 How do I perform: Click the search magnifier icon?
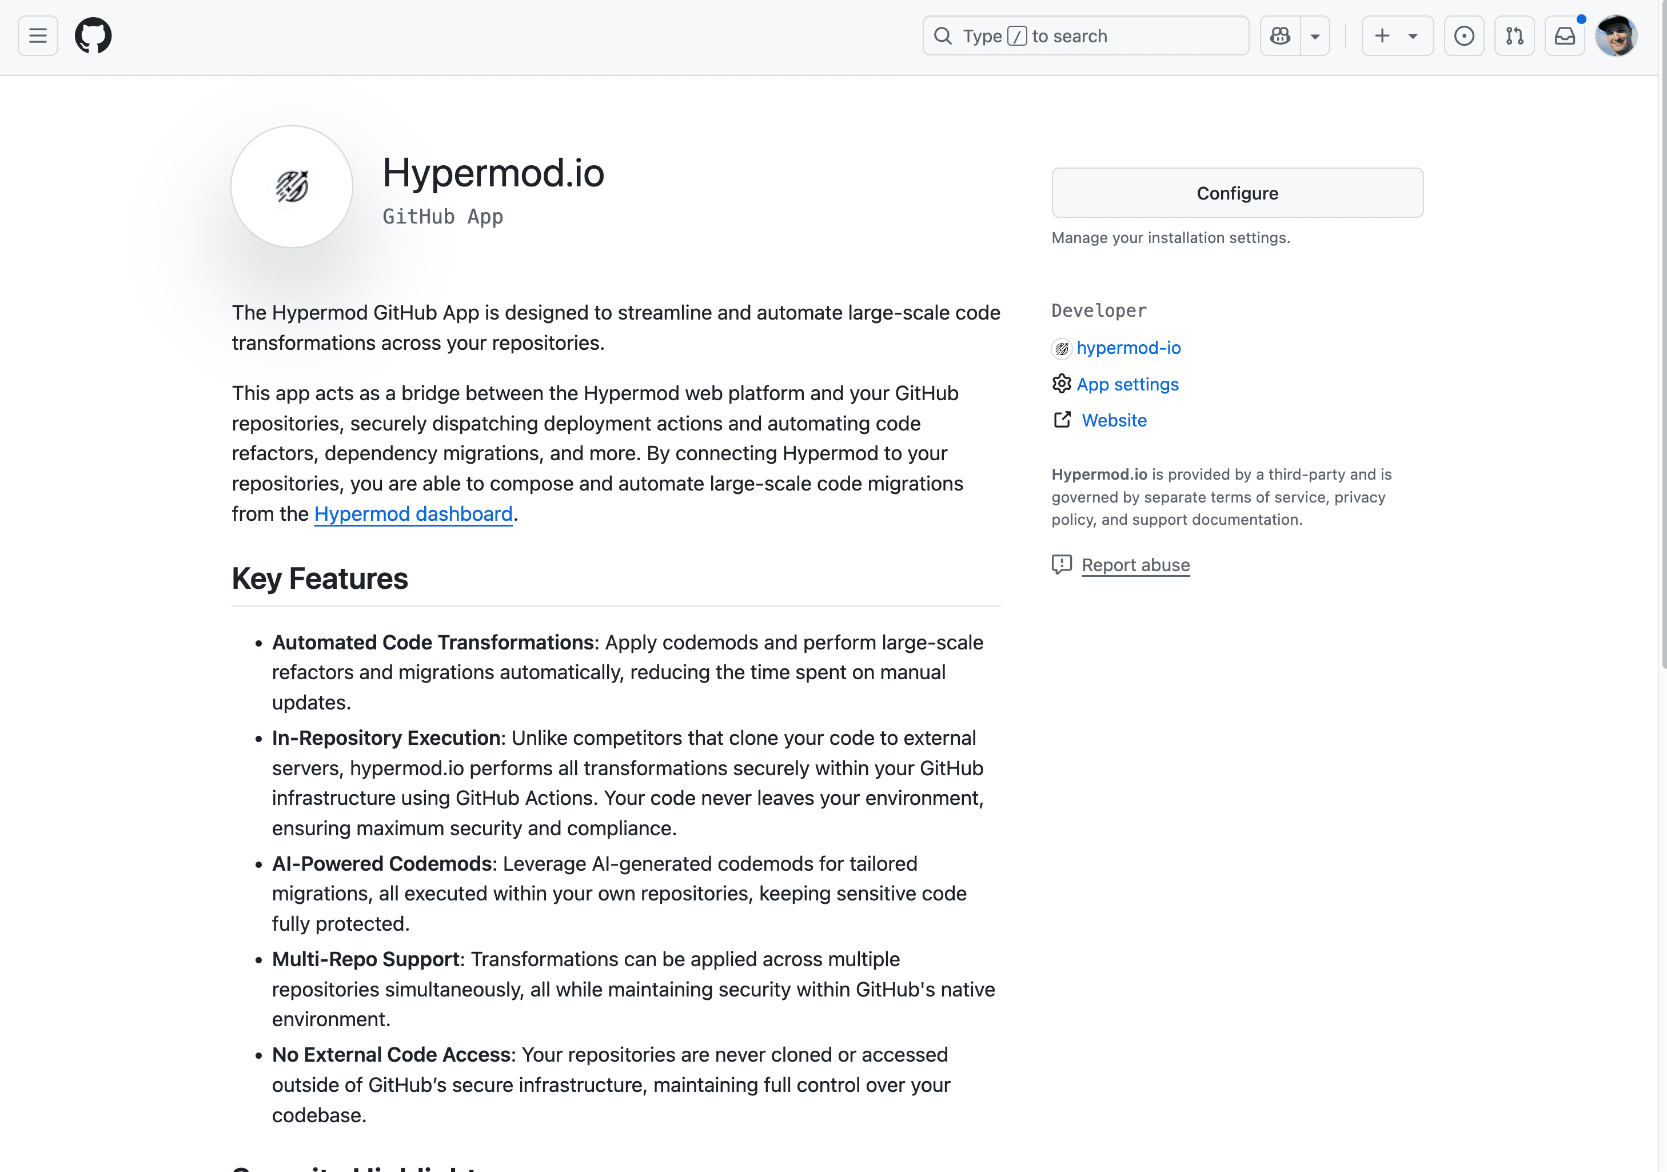pyautogui.click(x=943, y=35)
